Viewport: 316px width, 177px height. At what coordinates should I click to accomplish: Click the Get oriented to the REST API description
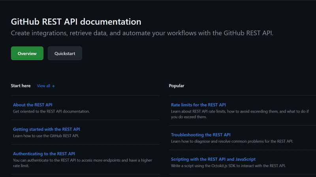tap(51, 111)
